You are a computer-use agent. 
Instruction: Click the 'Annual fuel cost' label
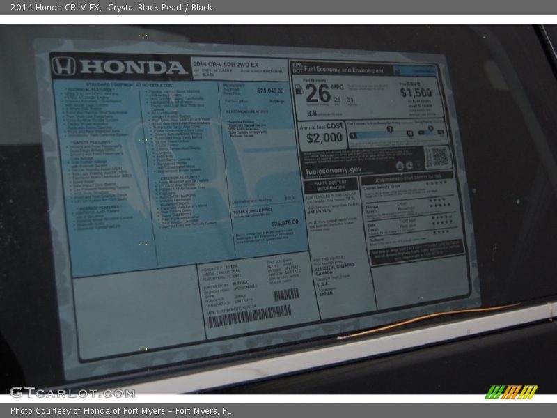[x=321, y=127]
